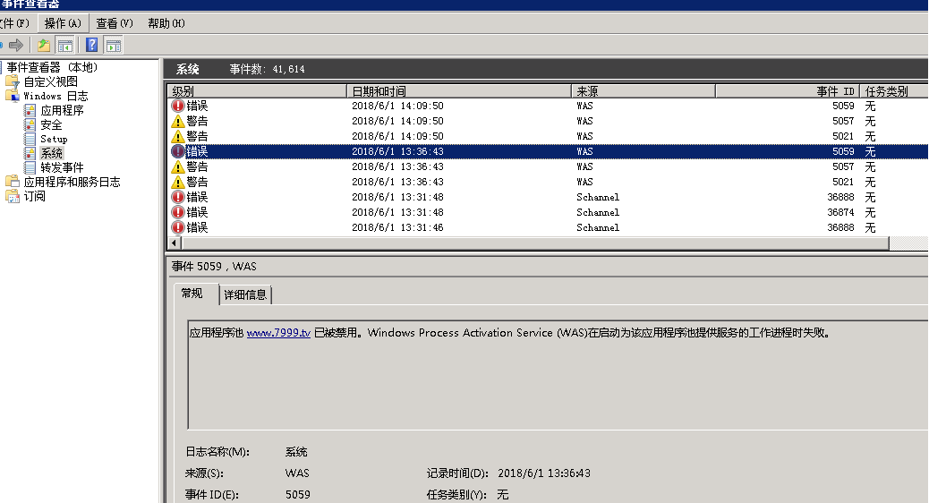This screenshot has width=929, height=503.
Task: Open Help via the question mark icon
Action: 91,45
